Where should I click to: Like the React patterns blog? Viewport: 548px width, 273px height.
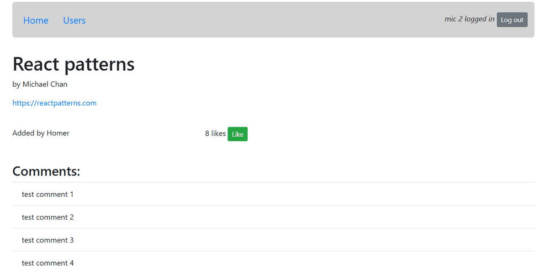click(237, 134)
